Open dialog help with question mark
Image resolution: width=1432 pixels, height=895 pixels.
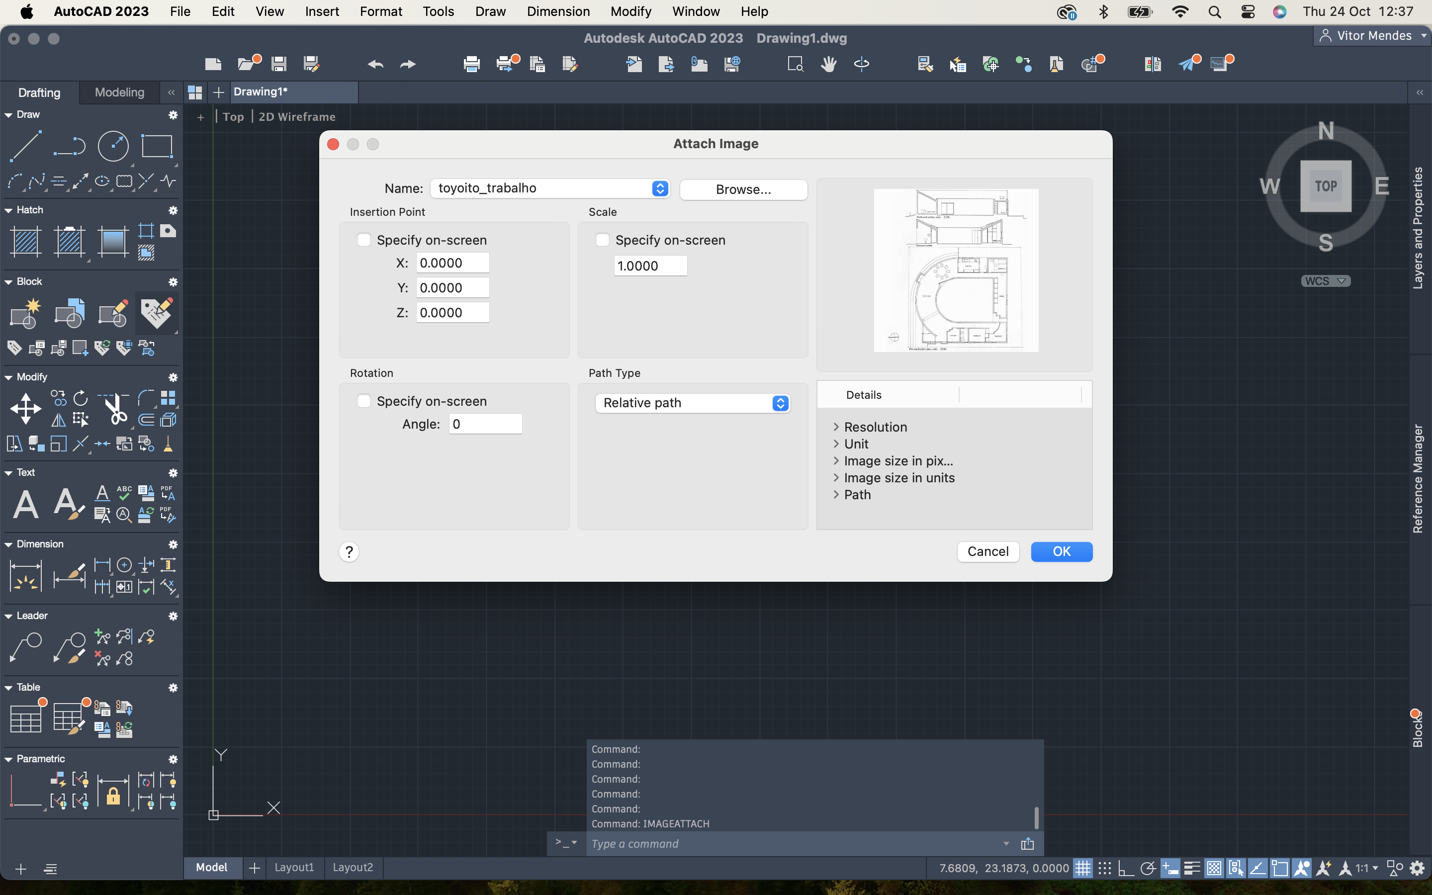click(x=349, y=552)
